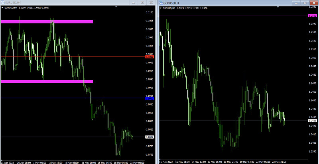Click the magenta 1.2550 price label on GBPUSD

313,16
